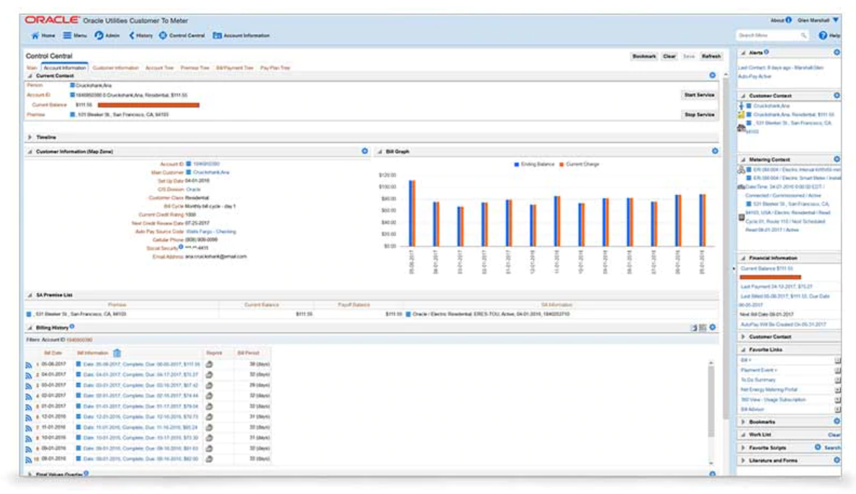Click the Refresh button
The height and width of the screenshot is (494, 856).
711,56
